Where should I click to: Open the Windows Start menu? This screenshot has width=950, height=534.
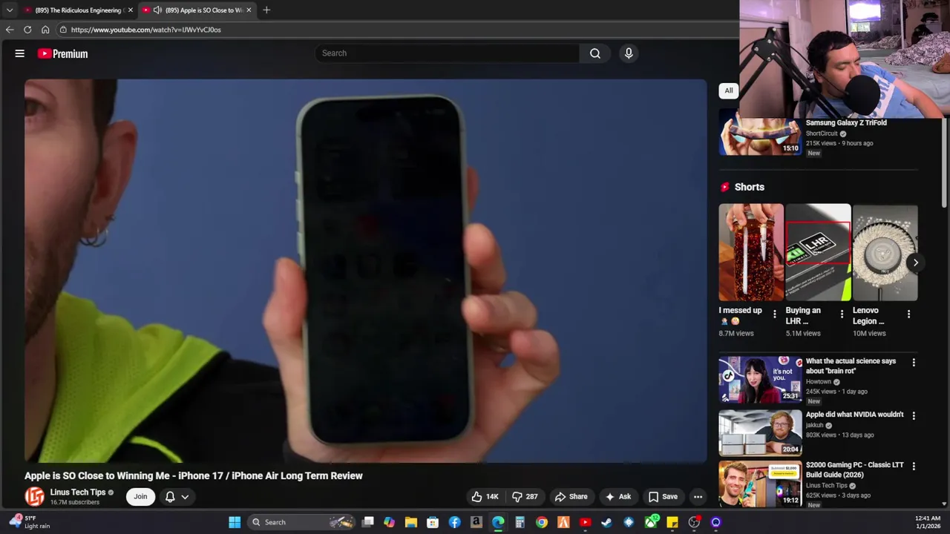(x=235, y=522)
